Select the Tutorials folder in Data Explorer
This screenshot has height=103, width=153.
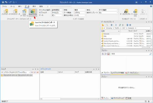[106, 34]
